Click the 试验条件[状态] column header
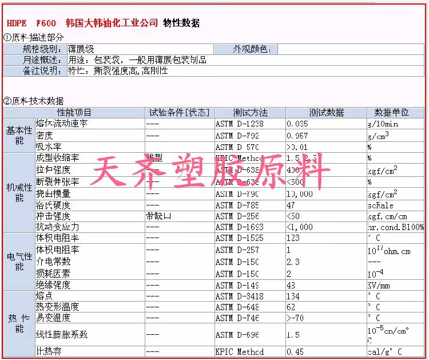This screenshot has width=429, height=360. coord(180,113)
